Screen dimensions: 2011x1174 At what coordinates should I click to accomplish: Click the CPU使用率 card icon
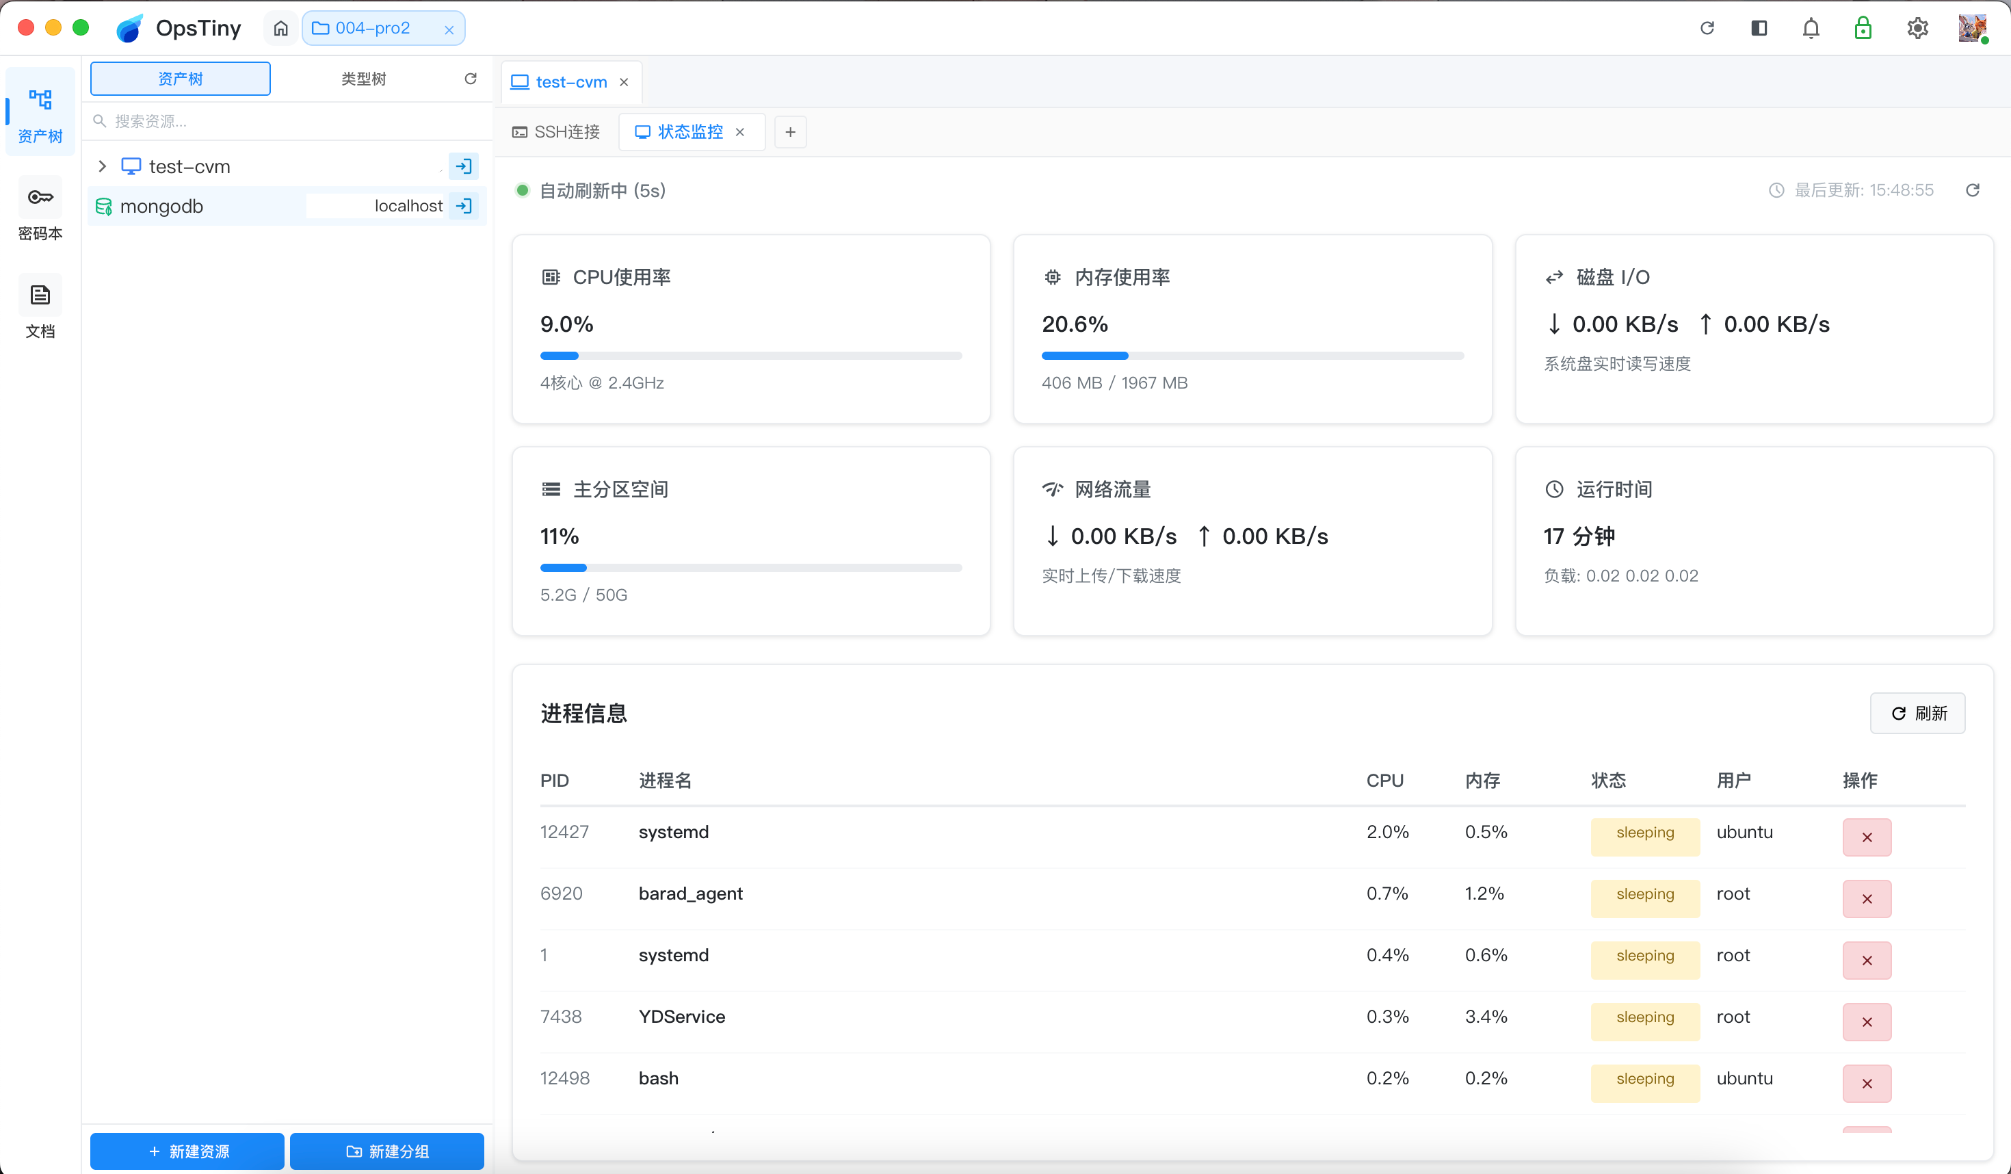551,277
